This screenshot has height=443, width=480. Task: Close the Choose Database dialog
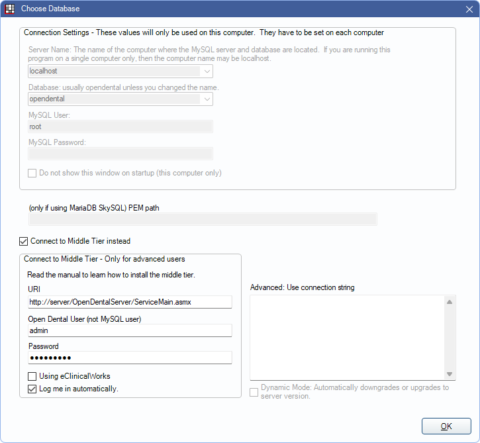pos(469,9)
